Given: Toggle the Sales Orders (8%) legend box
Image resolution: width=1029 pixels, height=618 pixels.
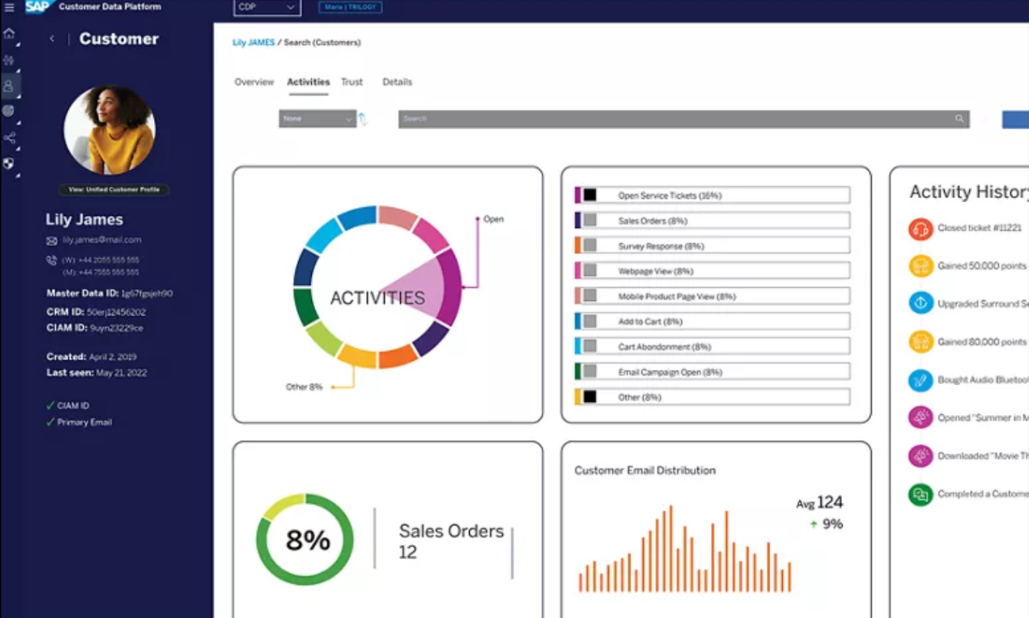Looking at the screenshot, I should click(590, 220).
